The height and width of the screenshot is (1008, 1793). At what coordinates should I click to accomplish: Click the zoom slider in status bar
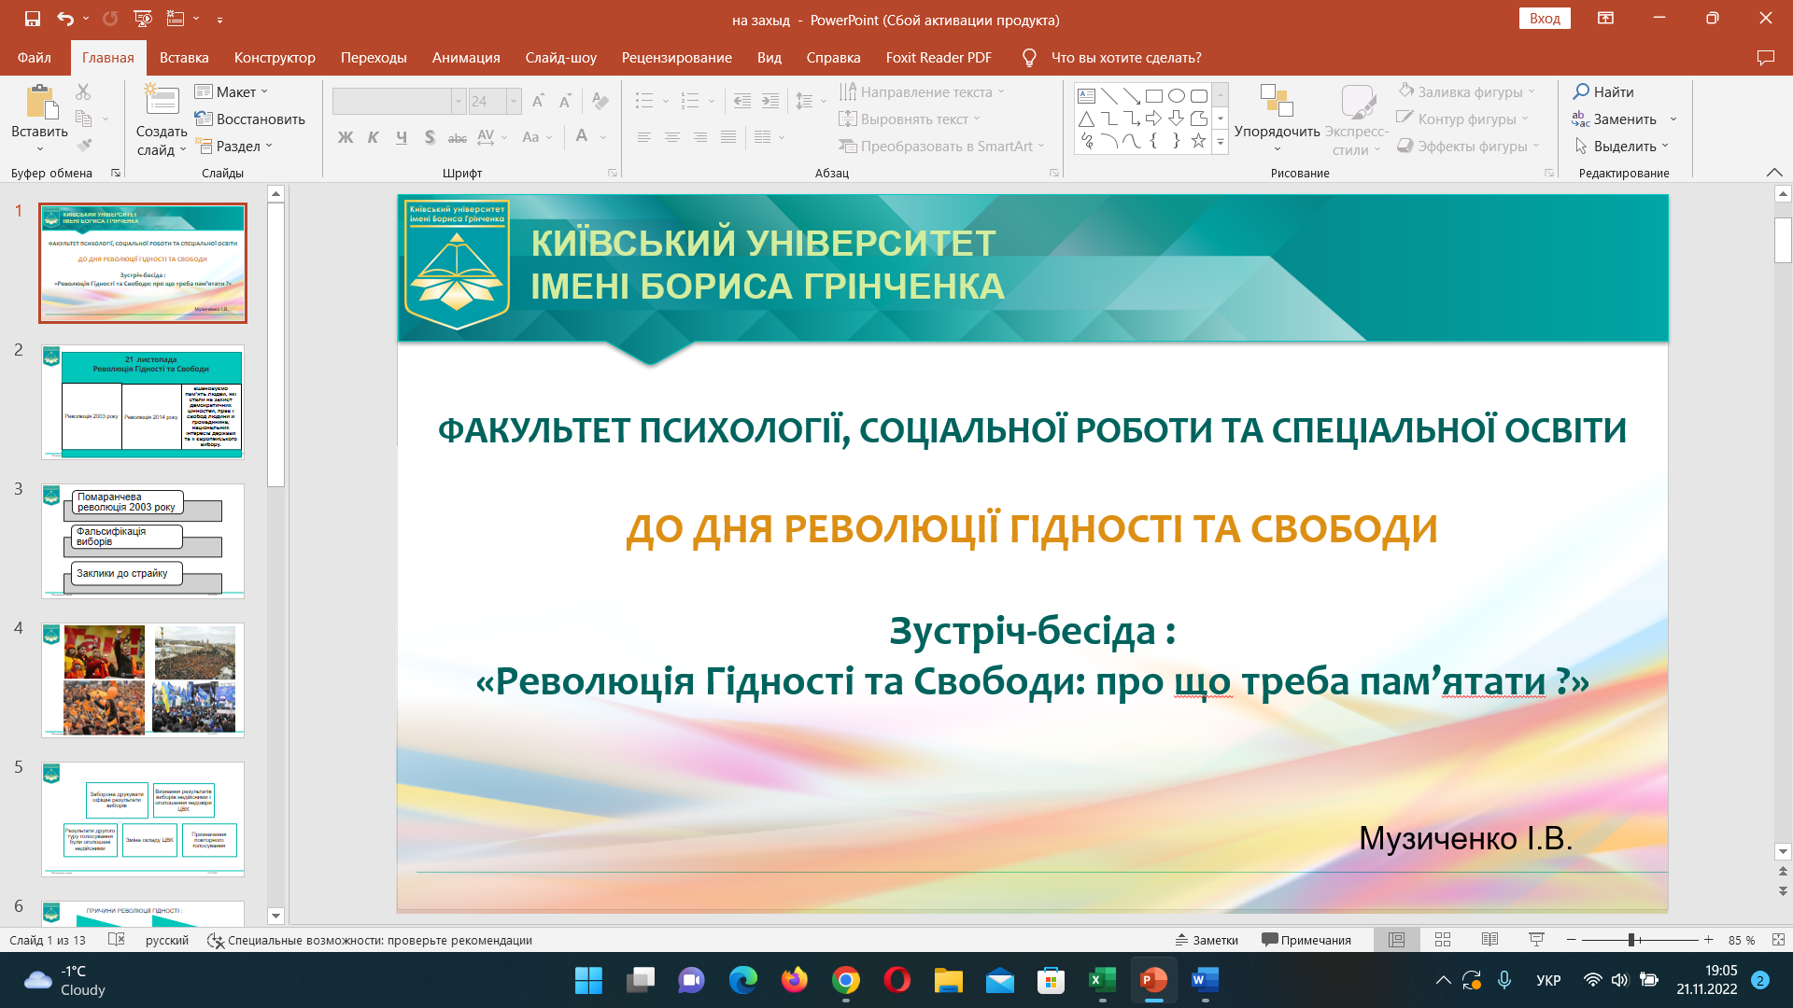1631,940
